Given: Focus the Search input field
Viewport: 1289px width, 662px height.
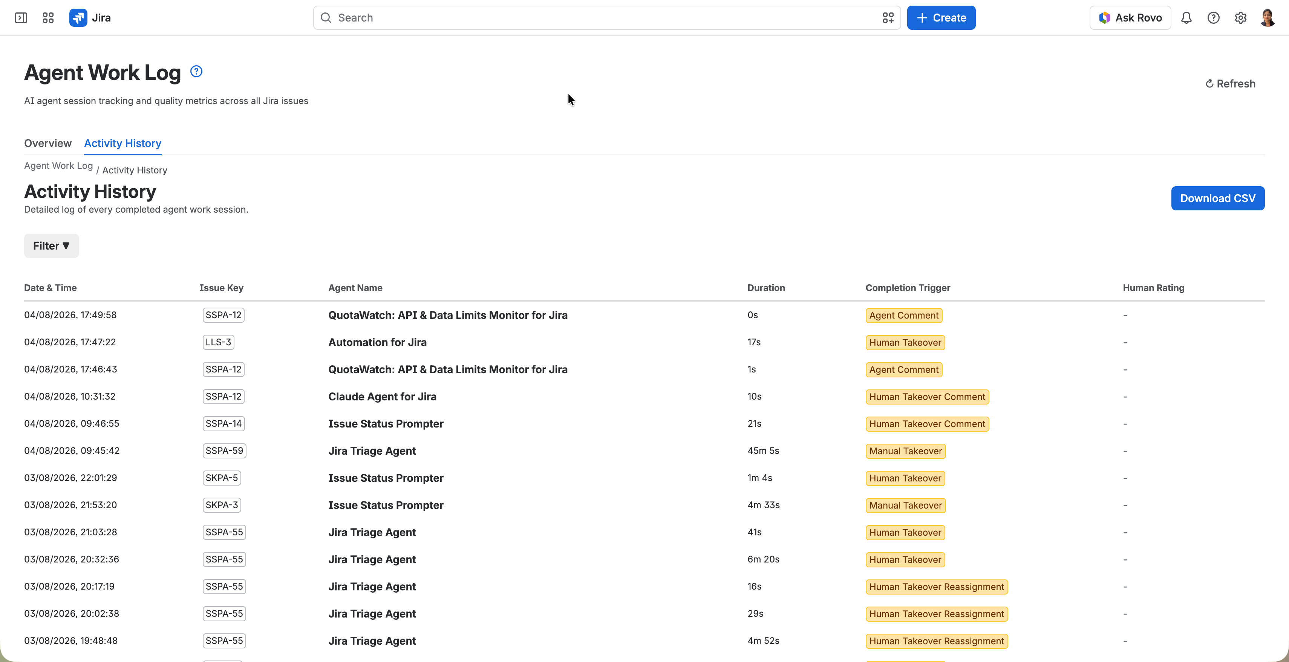Looking at the screenshot, I should [x=606, y=18].
